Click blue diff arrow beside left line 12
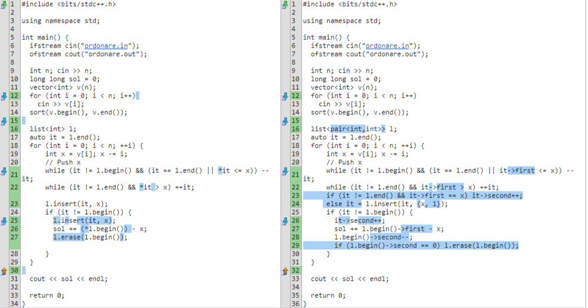This screenshot has height=308, width=588. click(x=4, y=96)
